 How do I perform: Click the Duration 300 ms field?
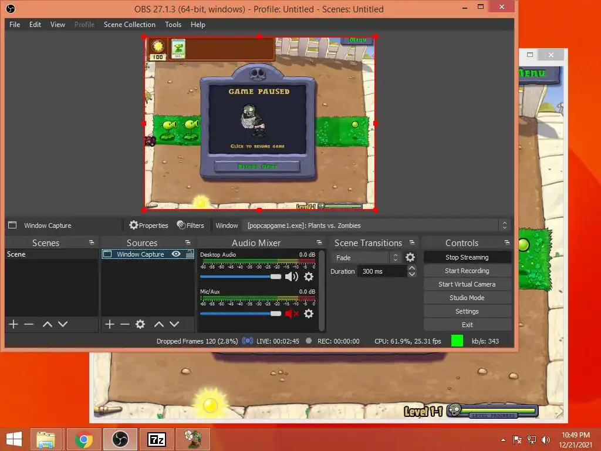click(382, 271)
